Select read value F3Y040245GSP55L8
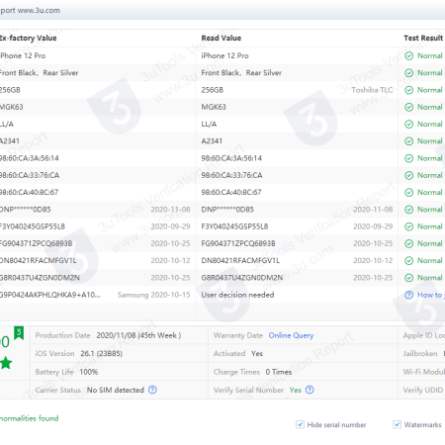The width and height of the screenshot is (445, 445). pyautogui.click(x=234, y=226)
